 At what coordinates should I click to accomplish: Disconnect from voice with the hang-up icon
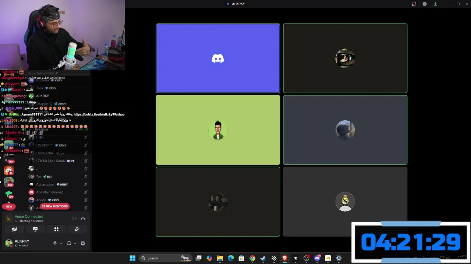[83, 219]
